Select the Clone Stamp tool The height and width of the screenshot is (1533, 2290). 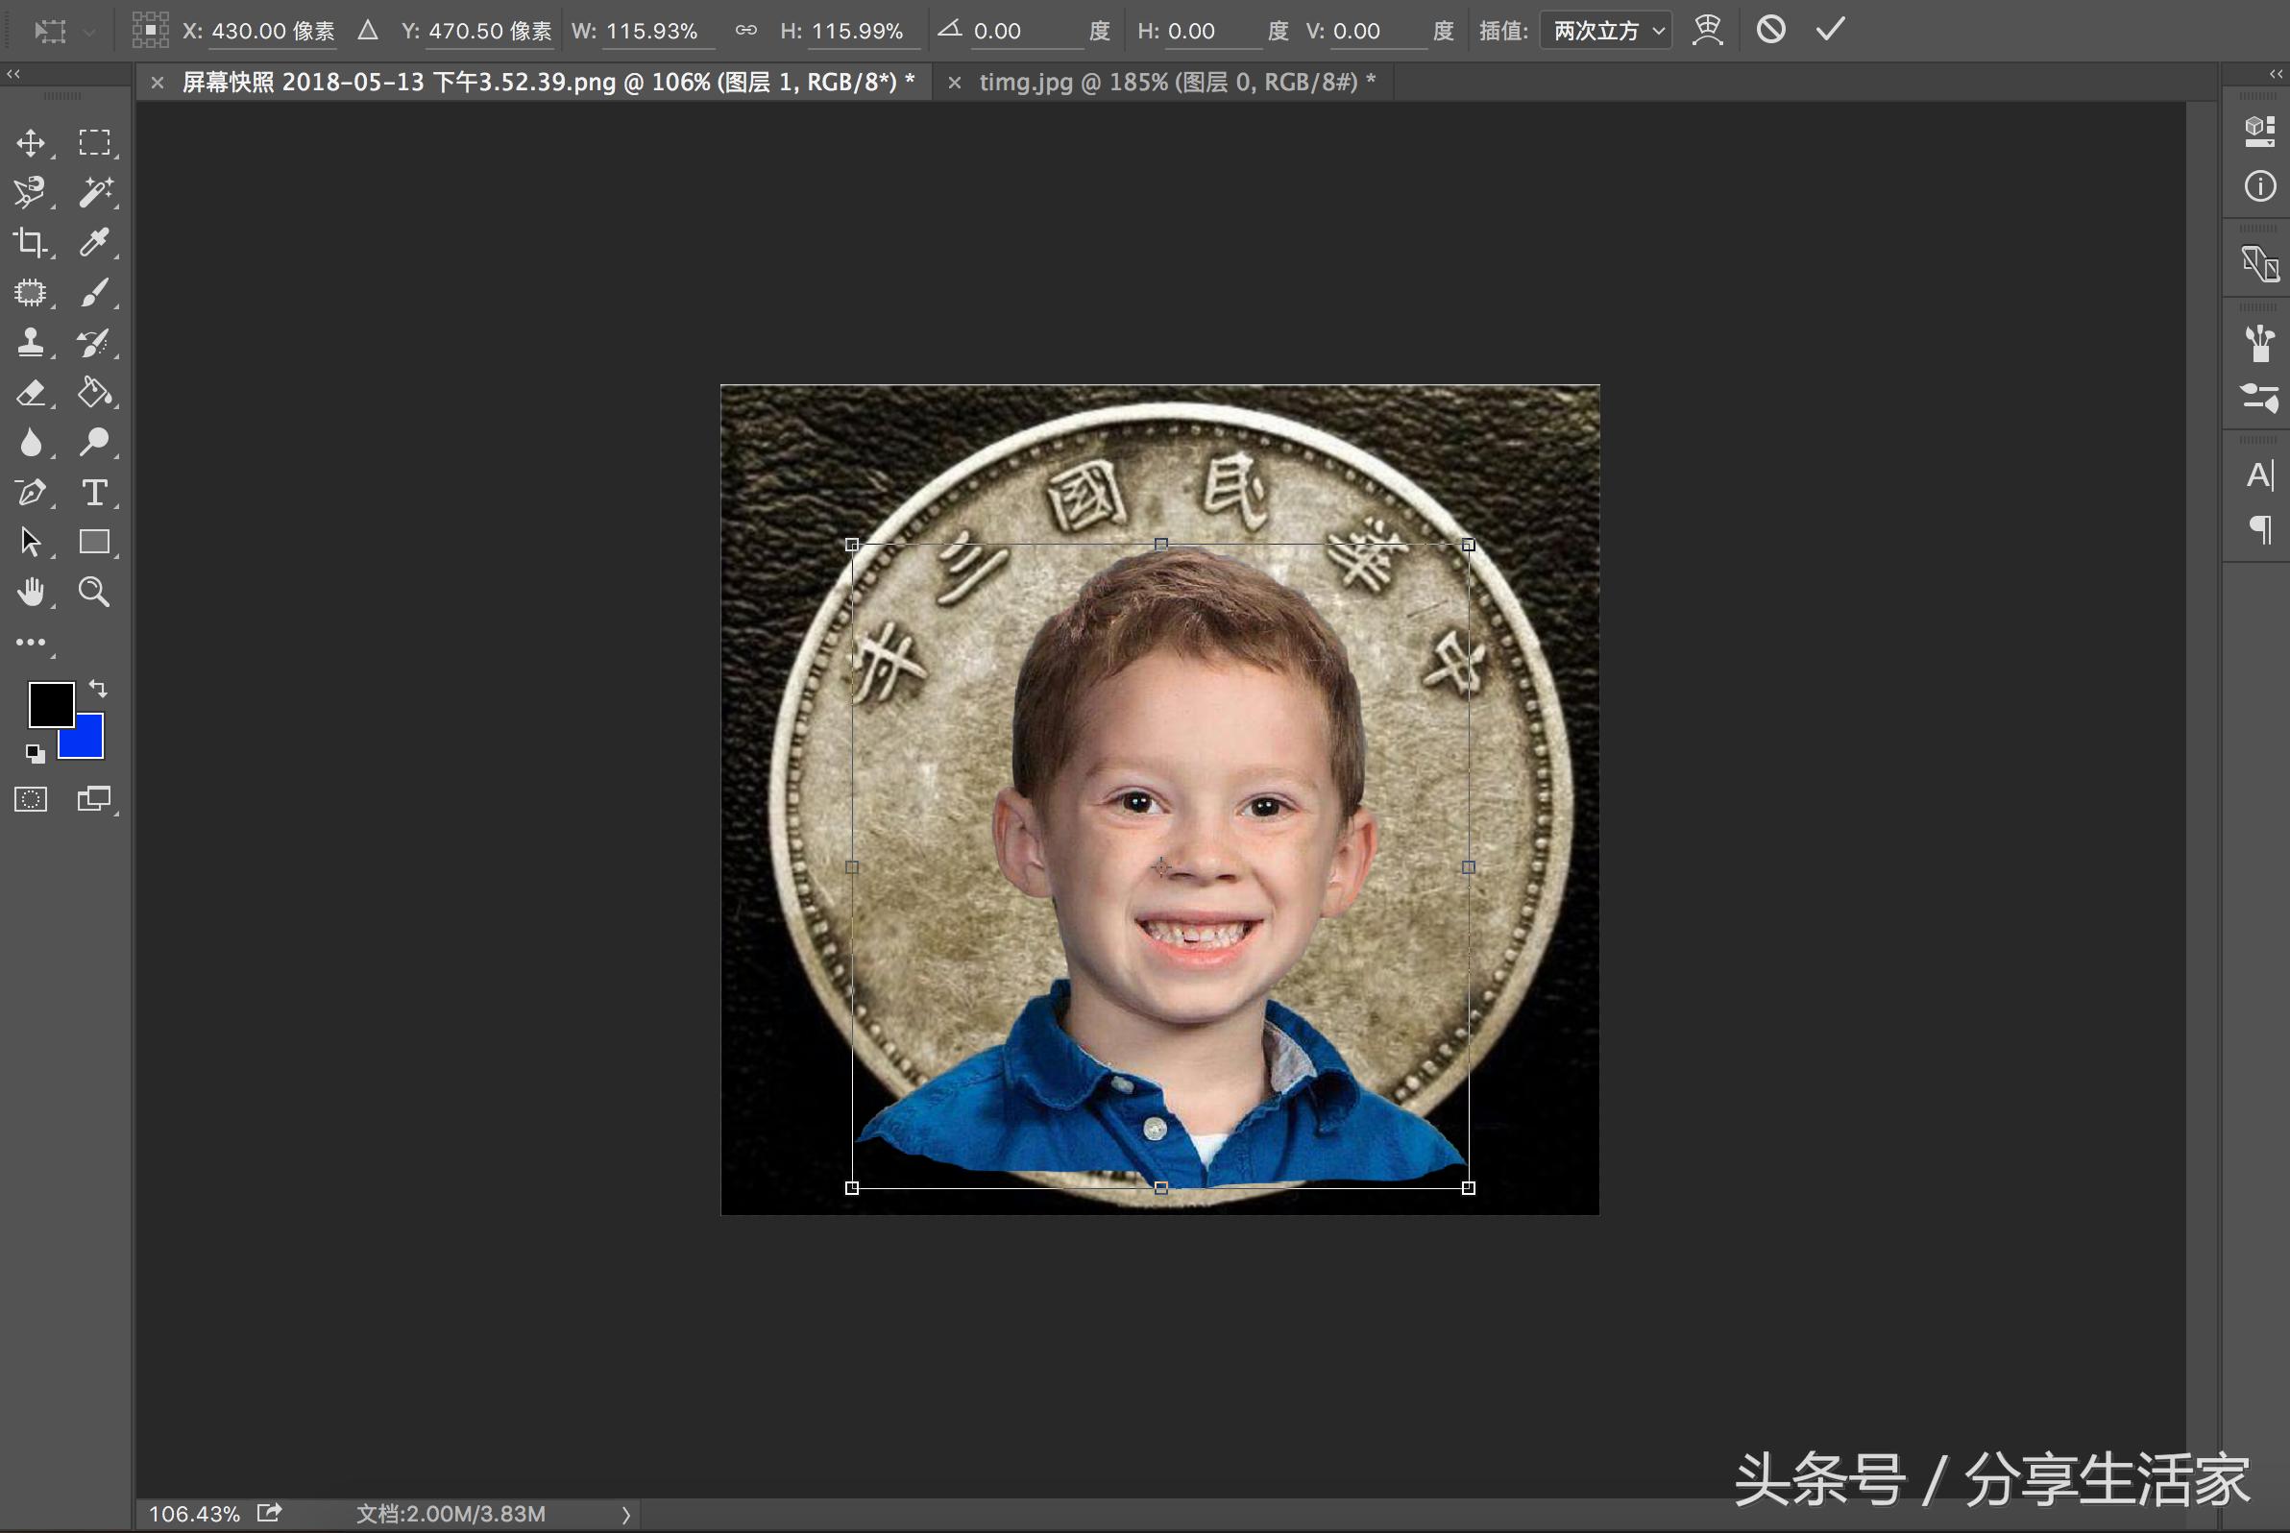click(x=31, y=342)
